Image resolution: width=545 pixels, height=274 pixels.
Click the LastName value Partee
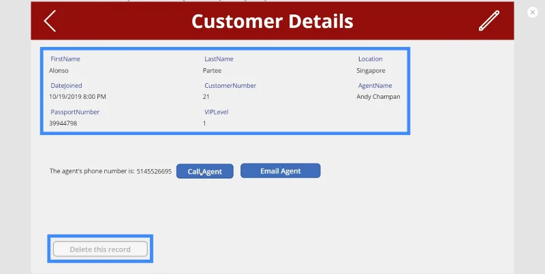pyautogui.click(x=212, y=71)
